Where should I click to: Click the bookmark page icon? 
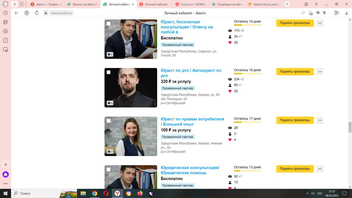tap(324, 13)
